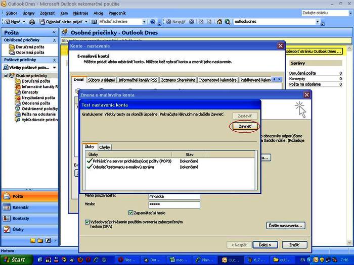Select the Zoznamy SharePoint tab
Viewport: 354px width, 265px height.
pos(178,80)
